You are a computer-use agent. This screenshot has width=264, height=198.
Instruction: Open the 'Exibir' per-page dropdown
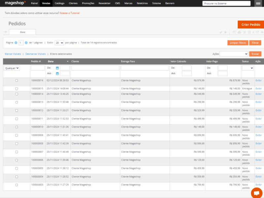click(59, 43)
